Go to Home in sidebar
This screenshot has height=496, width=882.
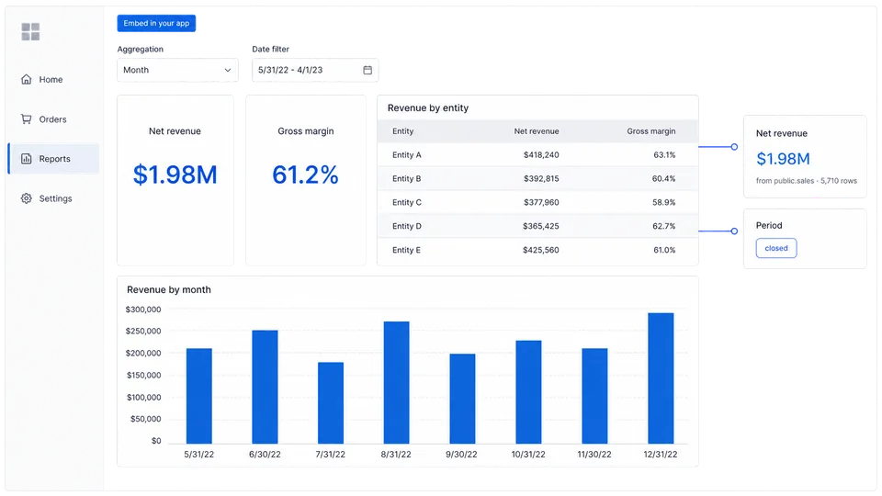coord(53,79)
